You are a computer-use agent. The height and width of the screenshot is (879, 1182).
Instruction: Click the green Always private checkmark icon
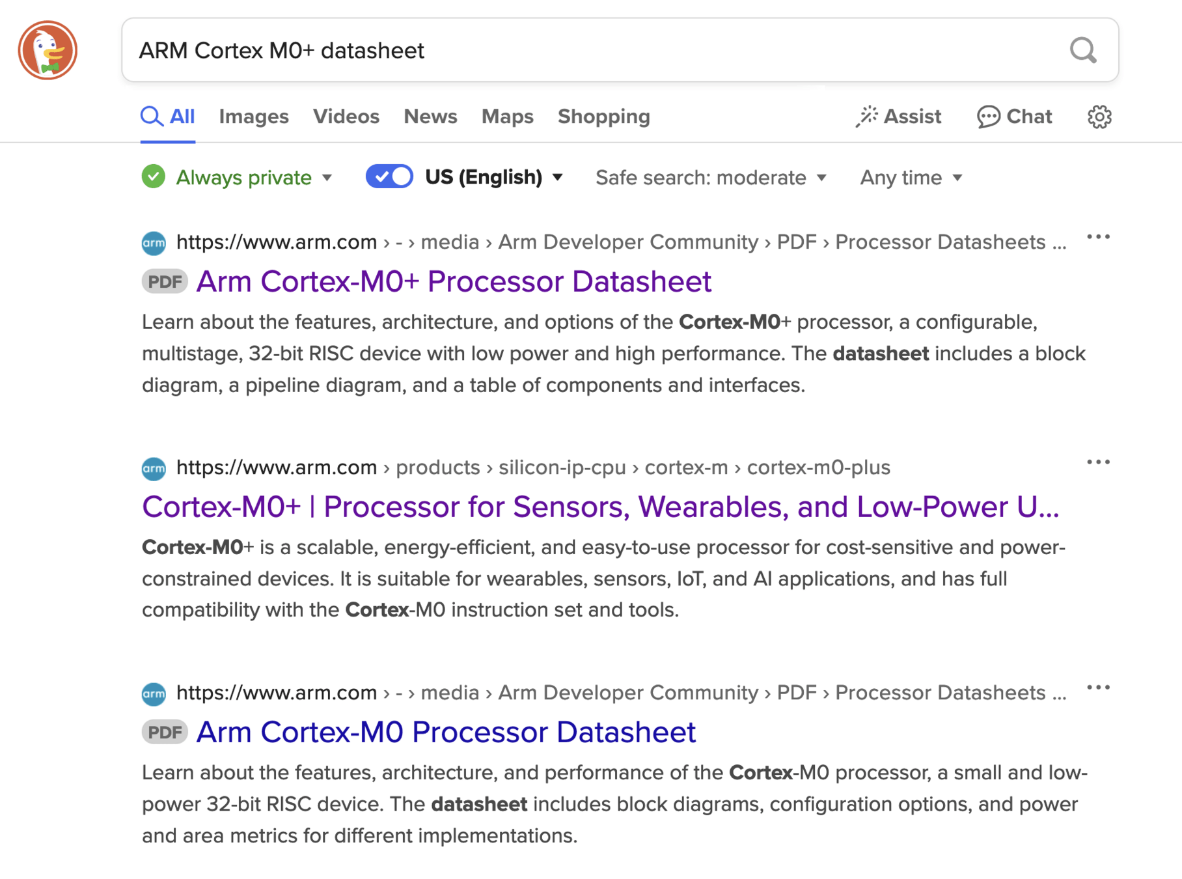154,177
